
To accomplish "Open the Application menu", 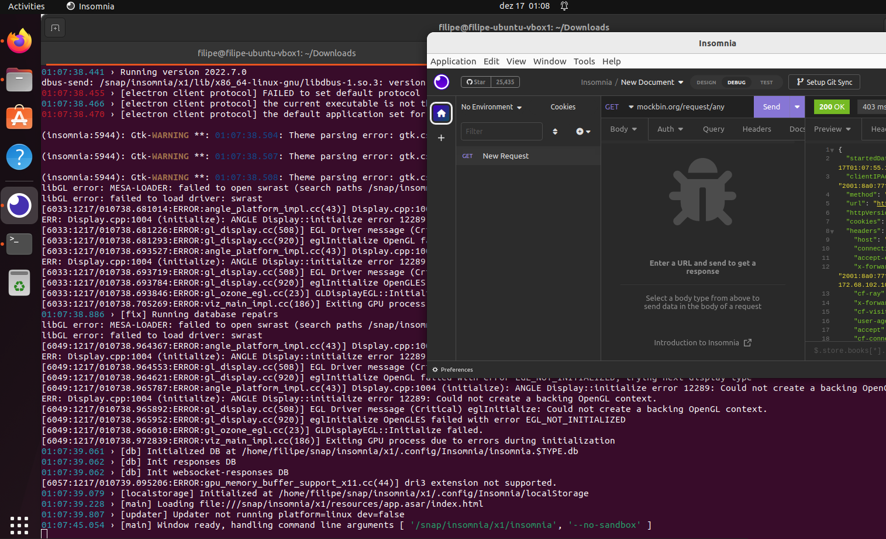I will [x=453, y=61].
